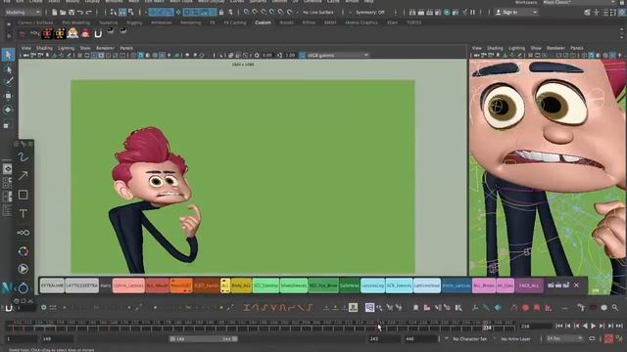Open the Maya Classic workspace dropdown
The height and width of the screenshot is (352, 627).
coord(580,2)
